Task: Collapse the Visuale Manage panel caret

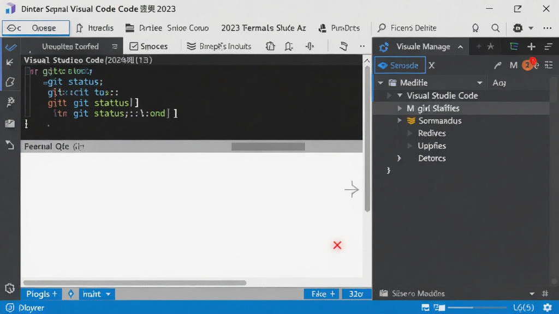Action: coord(461,47)
